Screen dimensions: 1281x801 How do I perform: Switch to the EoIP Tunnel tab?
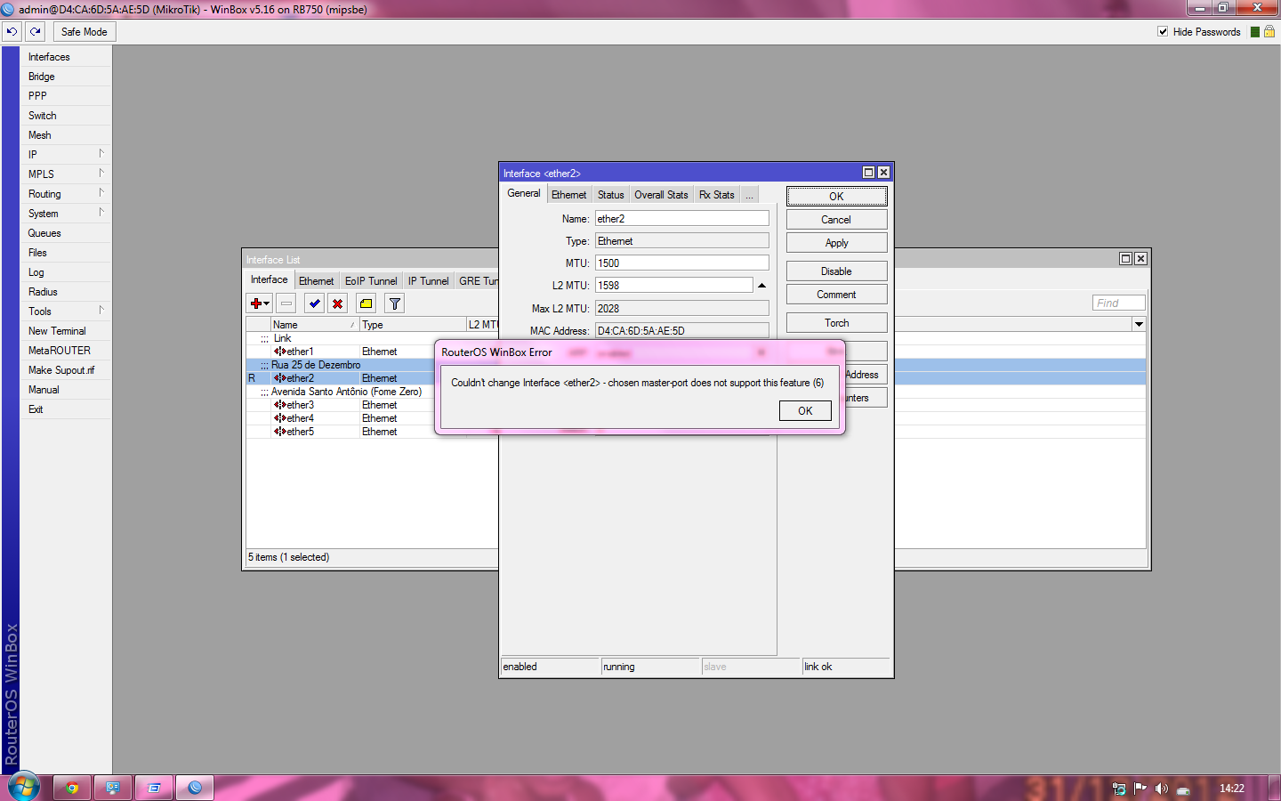371,281
